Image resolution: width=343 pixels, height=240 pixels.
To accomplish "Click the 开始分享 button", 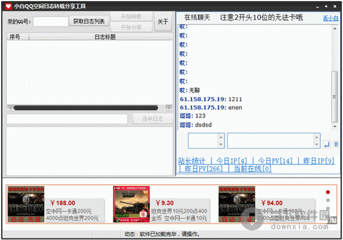I will 131,27.
